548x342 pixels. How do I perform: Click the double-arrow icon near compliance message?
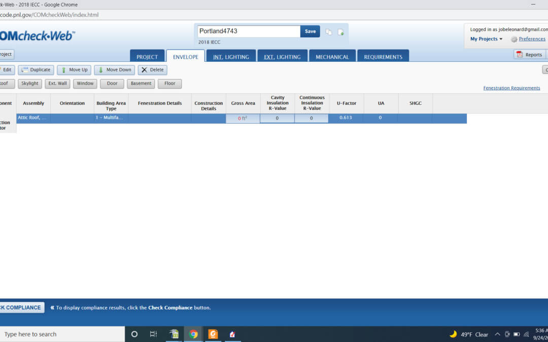click(52, 308)
